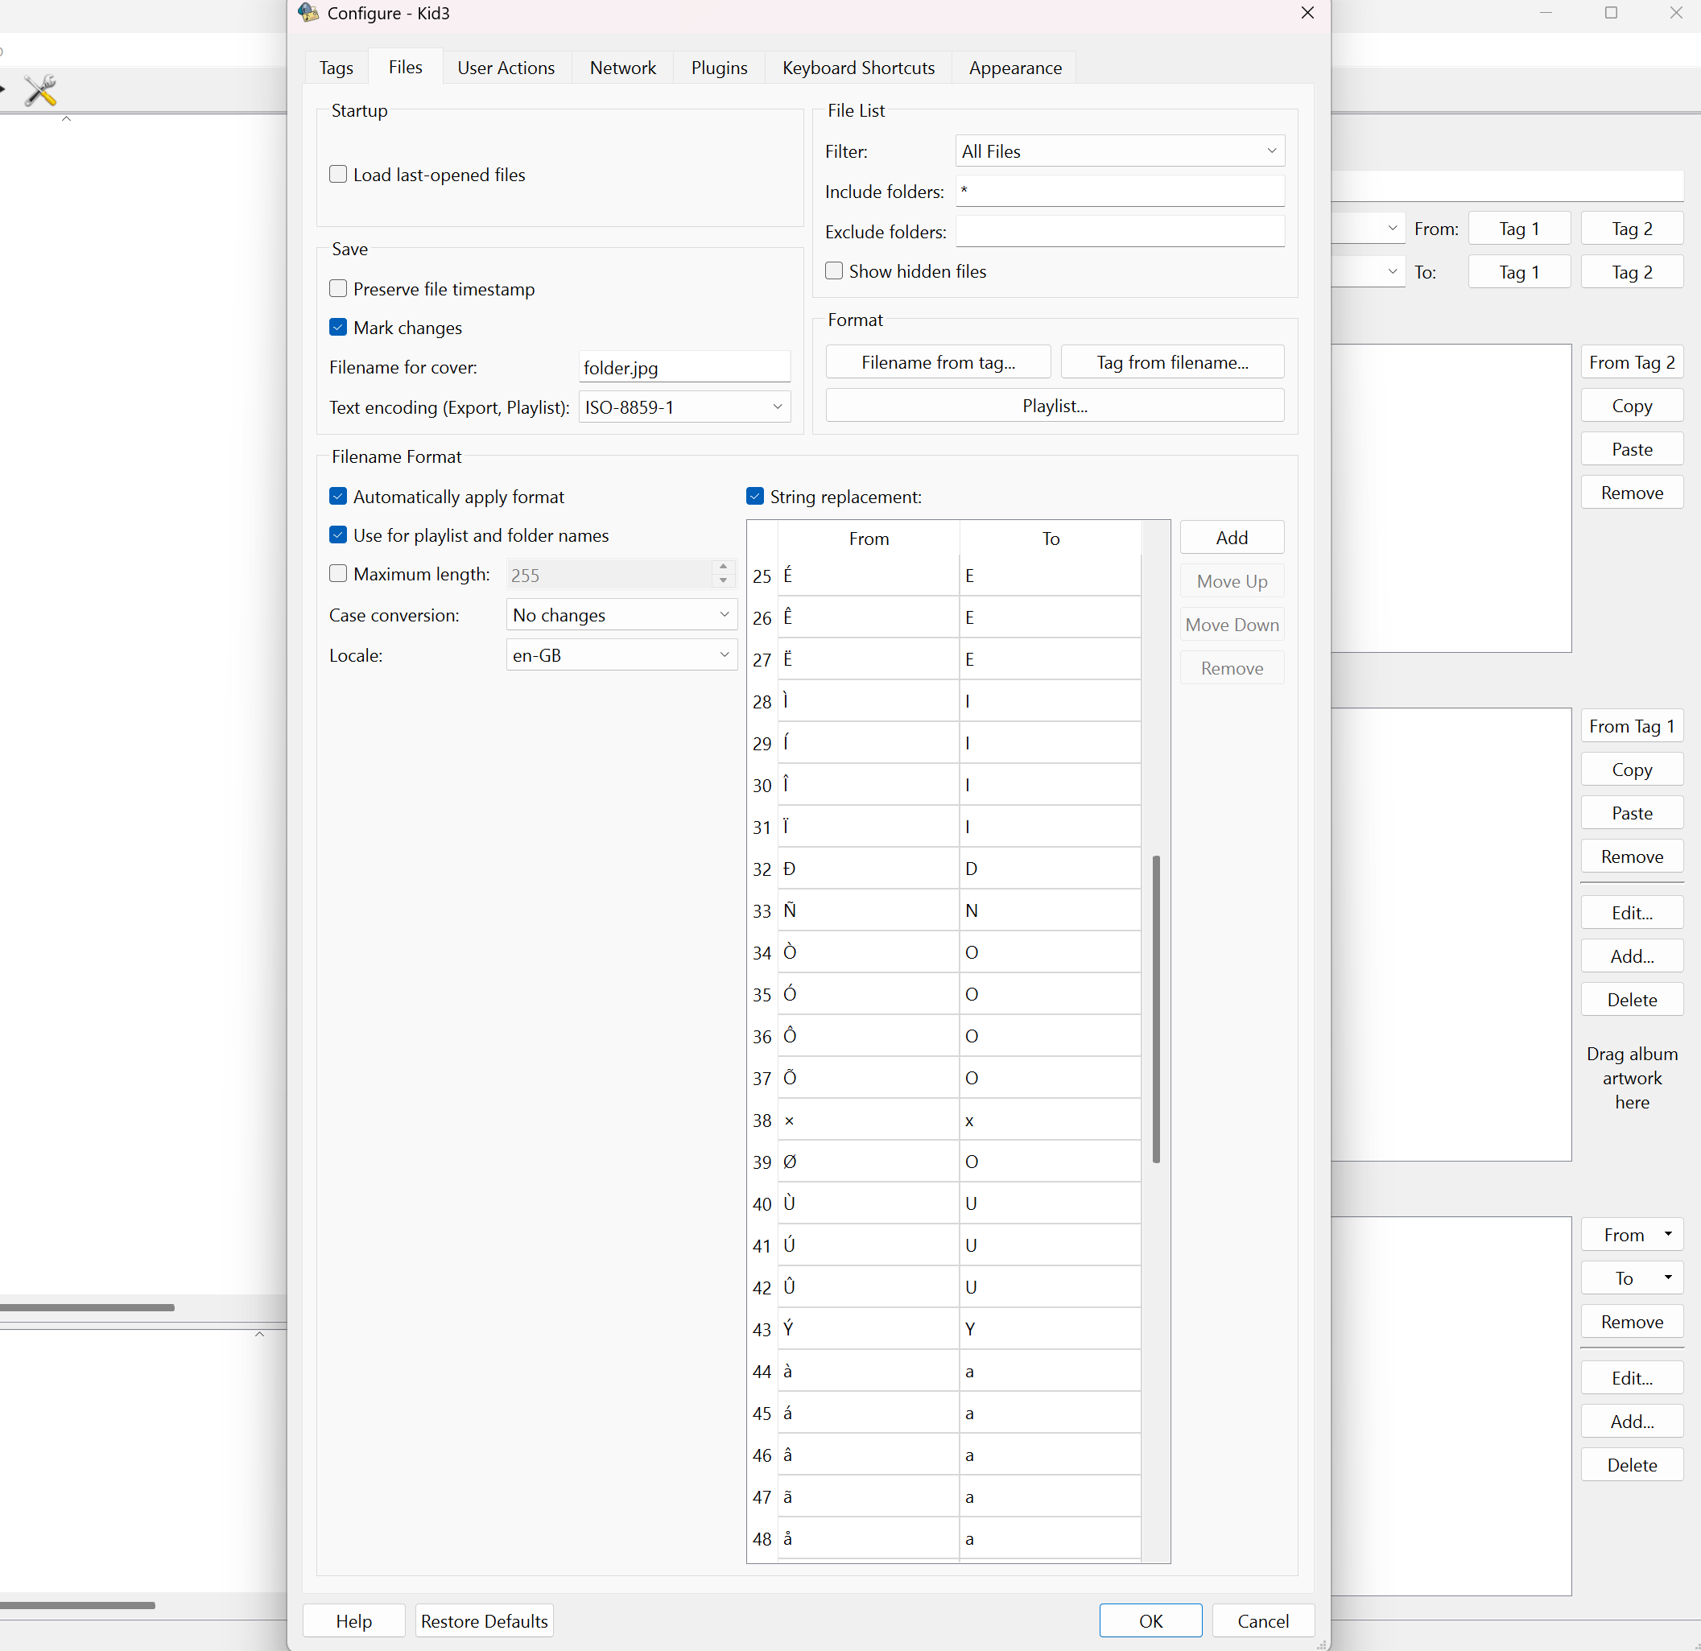The width and height of the screenshot is (1701, 1651).
Task: Click Tag from filename... button
Action: tap(1172, 362)
